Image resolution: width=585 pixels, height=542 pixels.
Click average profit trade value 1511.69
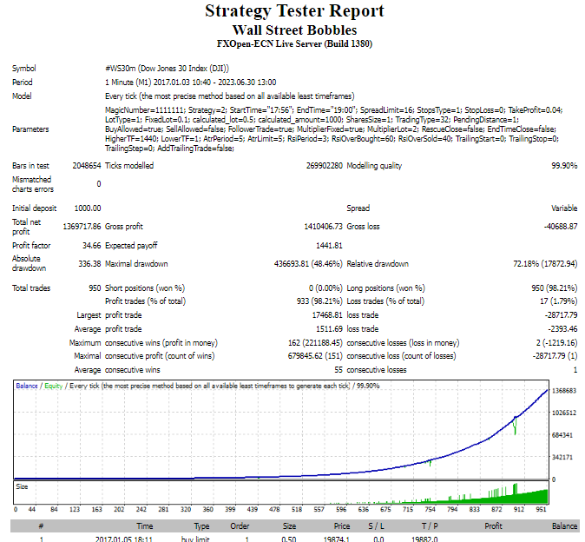[329, 329]
